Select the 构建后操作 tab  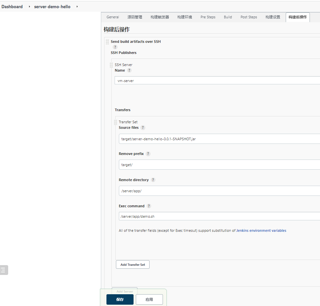[297, 17]
